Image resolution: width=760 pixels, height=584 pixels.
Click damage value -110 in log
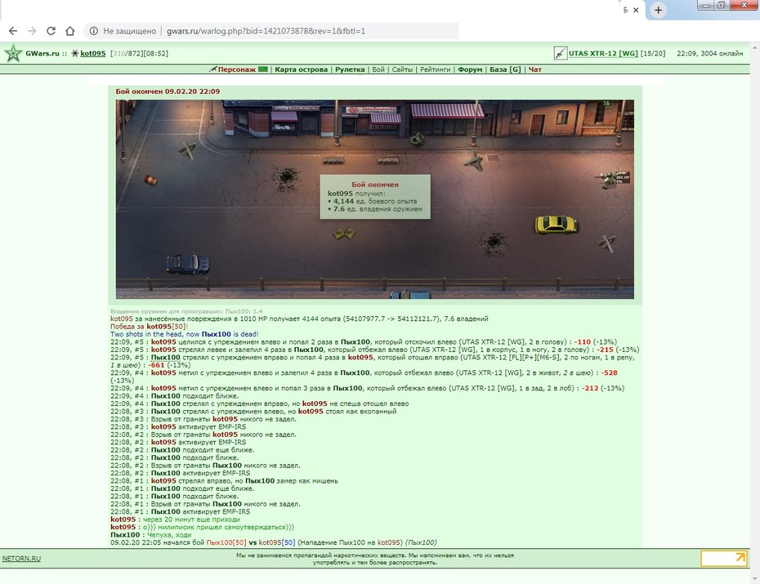582,342
